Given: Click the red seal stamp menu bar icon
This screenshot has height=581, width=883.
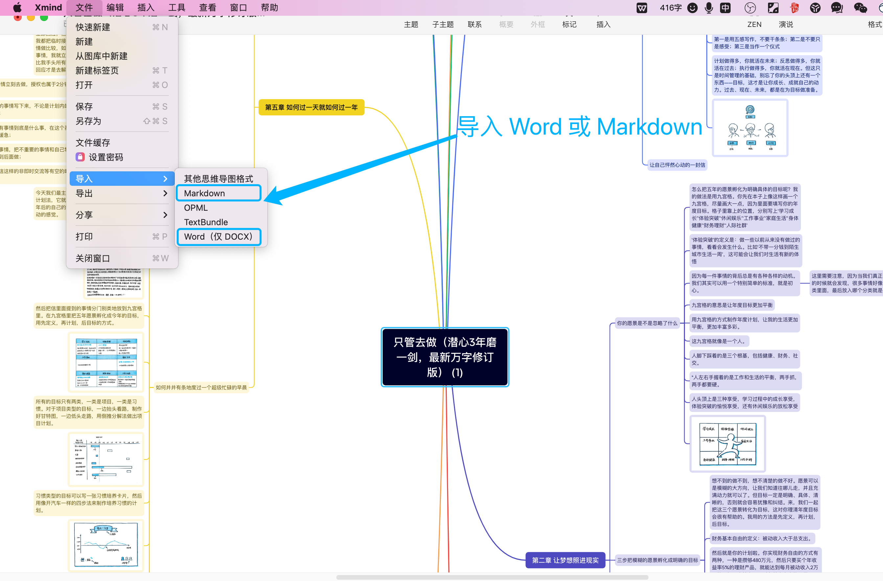Looking at the screenshot, I should [x=794, y=8].
